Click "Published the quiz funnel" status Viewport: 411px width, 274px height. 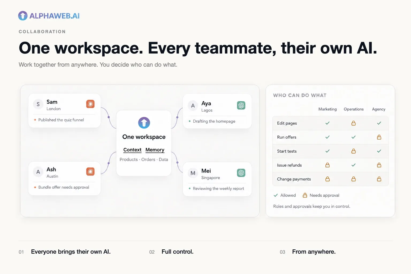coord(61,120)
